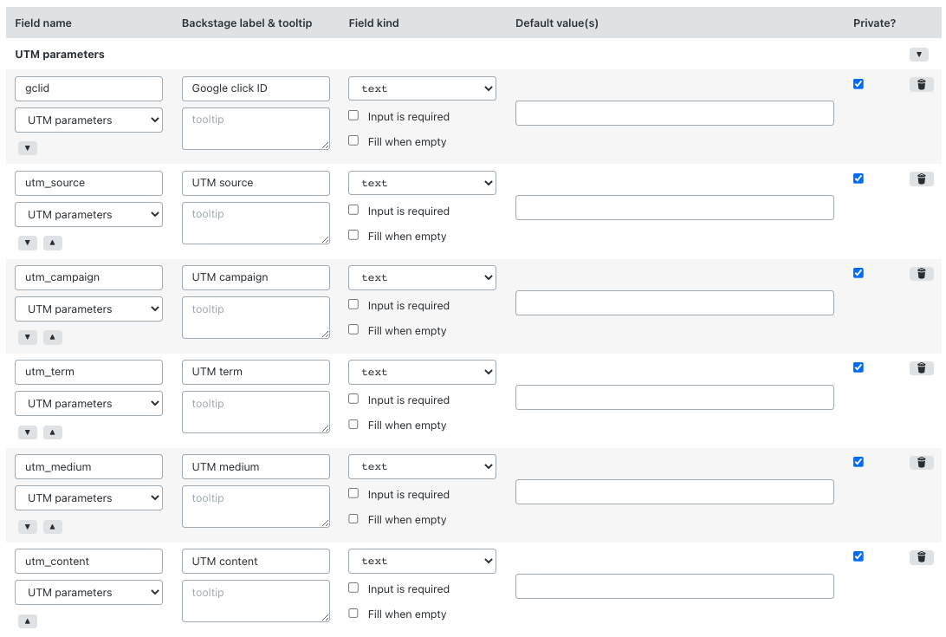Delete the gclid field row
This screenshot has height=637, width=946.
pos(921,84)
